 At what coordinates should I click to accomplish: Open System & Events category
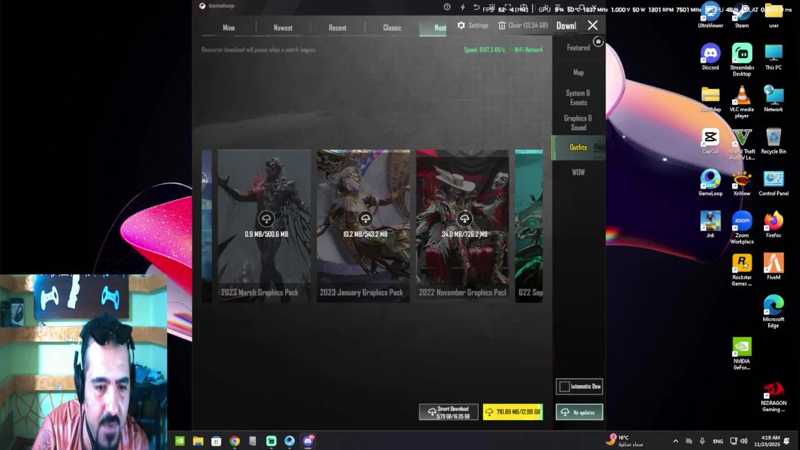(578, 97)
